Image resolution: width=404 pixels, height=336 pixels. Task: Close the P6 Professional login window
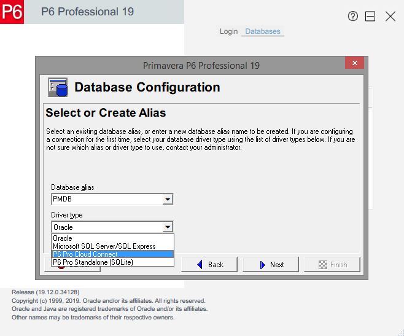click(390, 16)
